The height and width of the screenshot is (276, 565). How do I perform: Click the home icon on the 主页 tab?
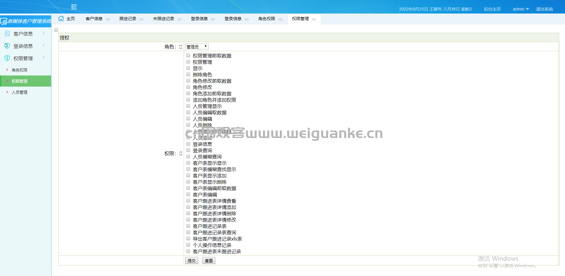(61, 18)
